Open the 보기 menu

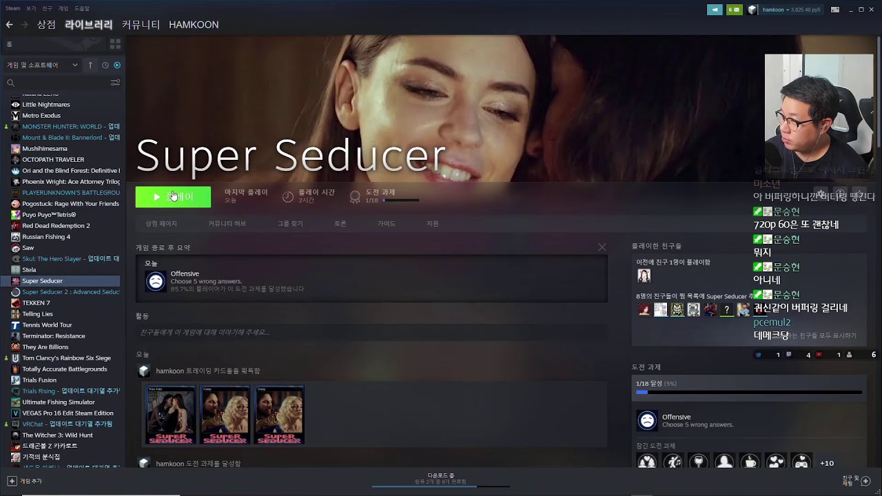[31, 8]
